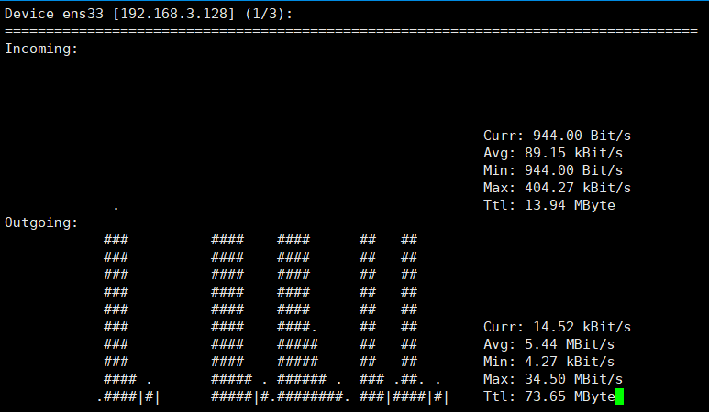Click the Incoming section label
This screenshot has height=412, width=709.
[41, 49]
